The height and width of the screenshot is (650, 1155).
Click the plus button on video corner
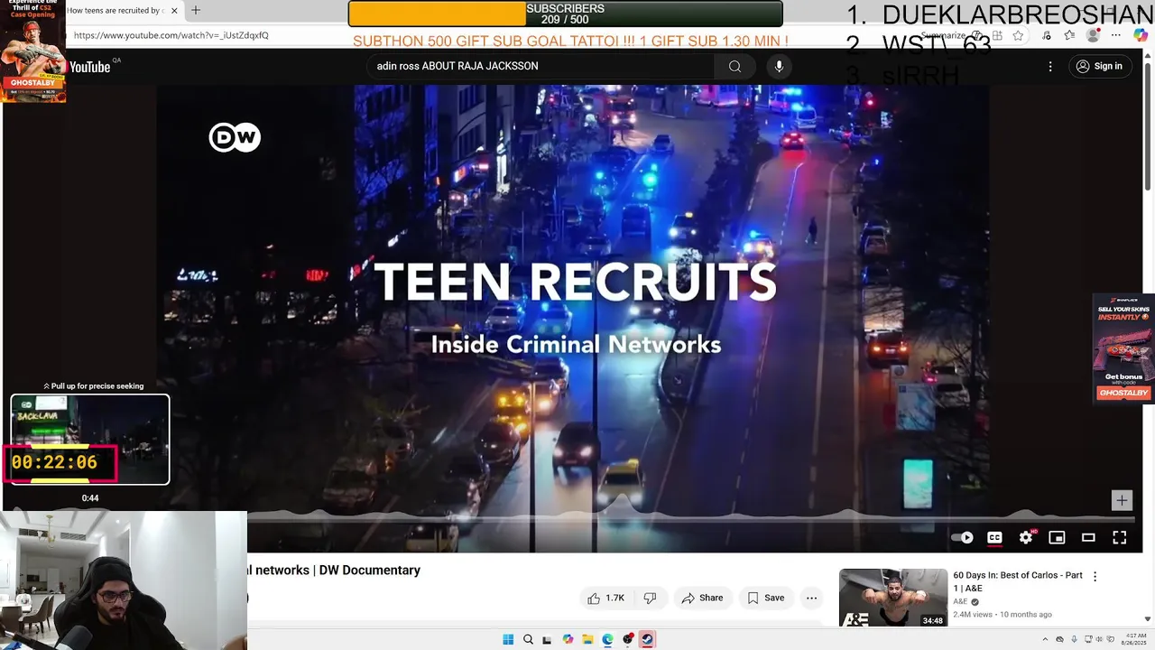1122,500
